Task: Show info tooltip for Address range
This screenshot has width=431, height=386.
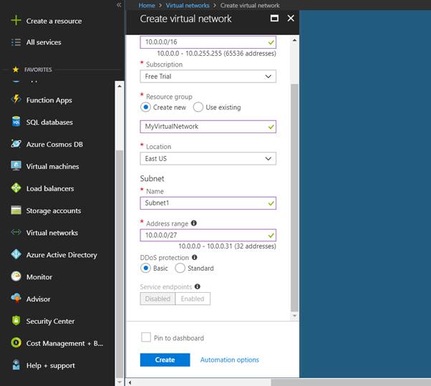Action: (x=194, y=223)
